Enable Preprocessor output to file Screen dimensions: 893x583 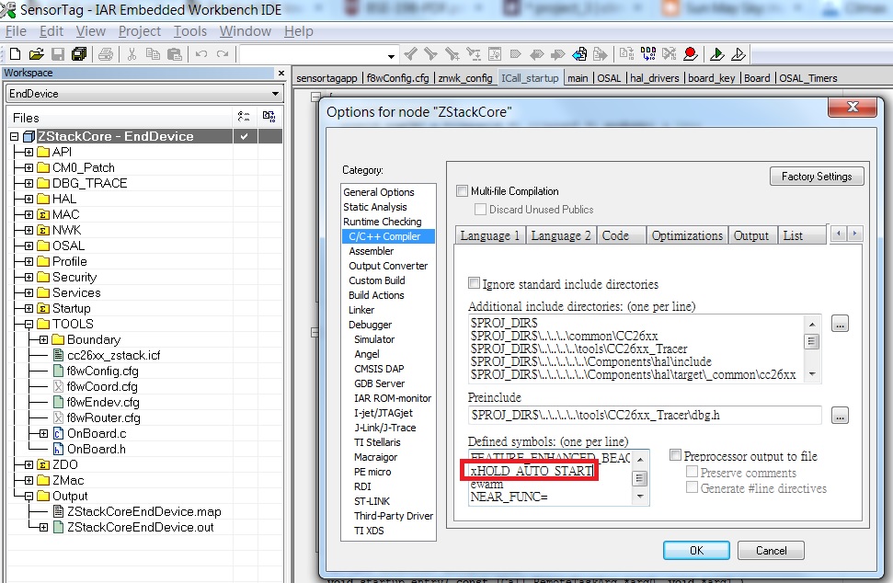pyautogui.click(x=675, y=455)
